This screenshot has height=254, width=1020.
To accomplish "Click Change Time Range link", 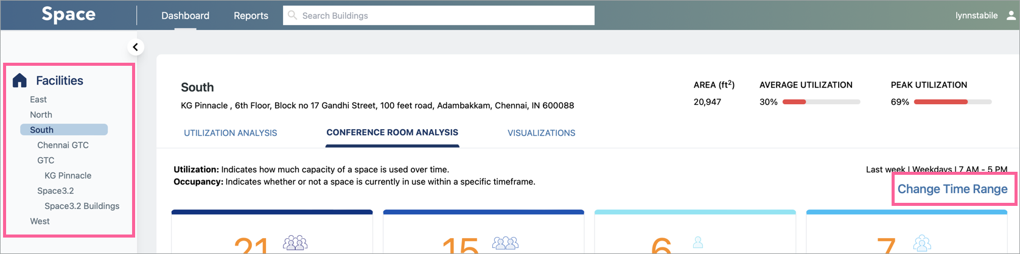I will click(952, 189).
